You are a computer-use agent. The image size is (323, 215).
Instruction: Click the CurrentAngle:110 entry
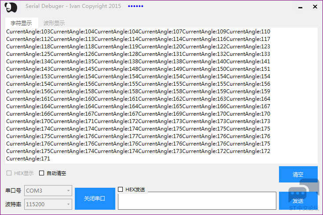click(248, 32)
